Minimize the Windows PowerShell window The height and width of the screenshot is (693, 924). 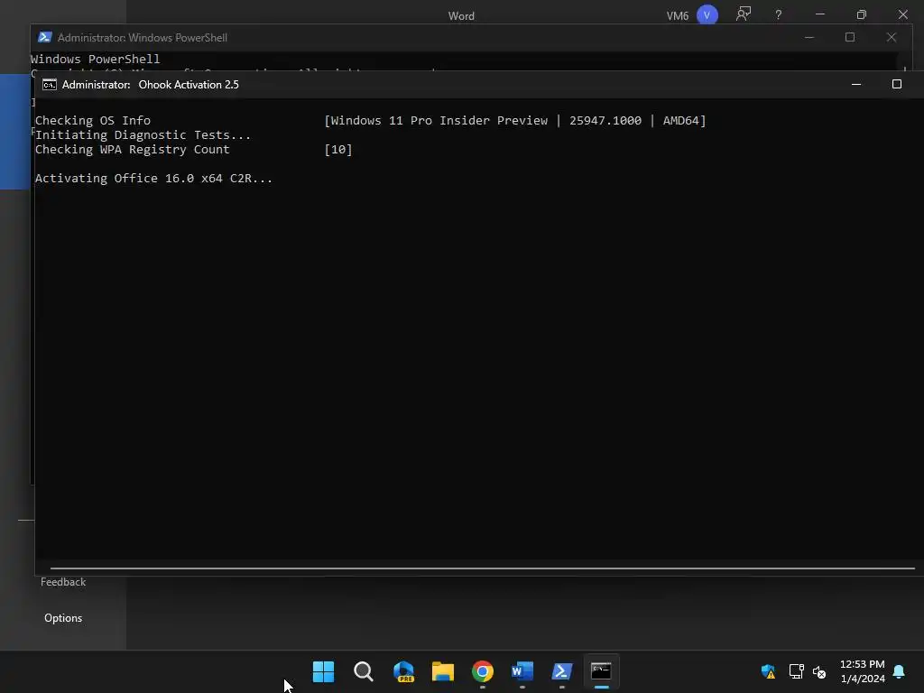click(x=809, y=37)
